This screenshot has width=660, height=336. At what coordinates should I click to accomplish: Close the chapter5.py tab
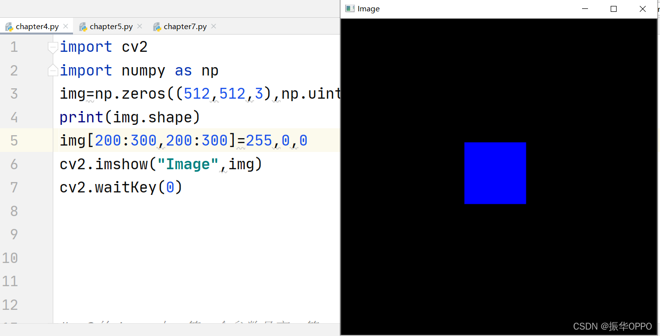pos(140,26)
